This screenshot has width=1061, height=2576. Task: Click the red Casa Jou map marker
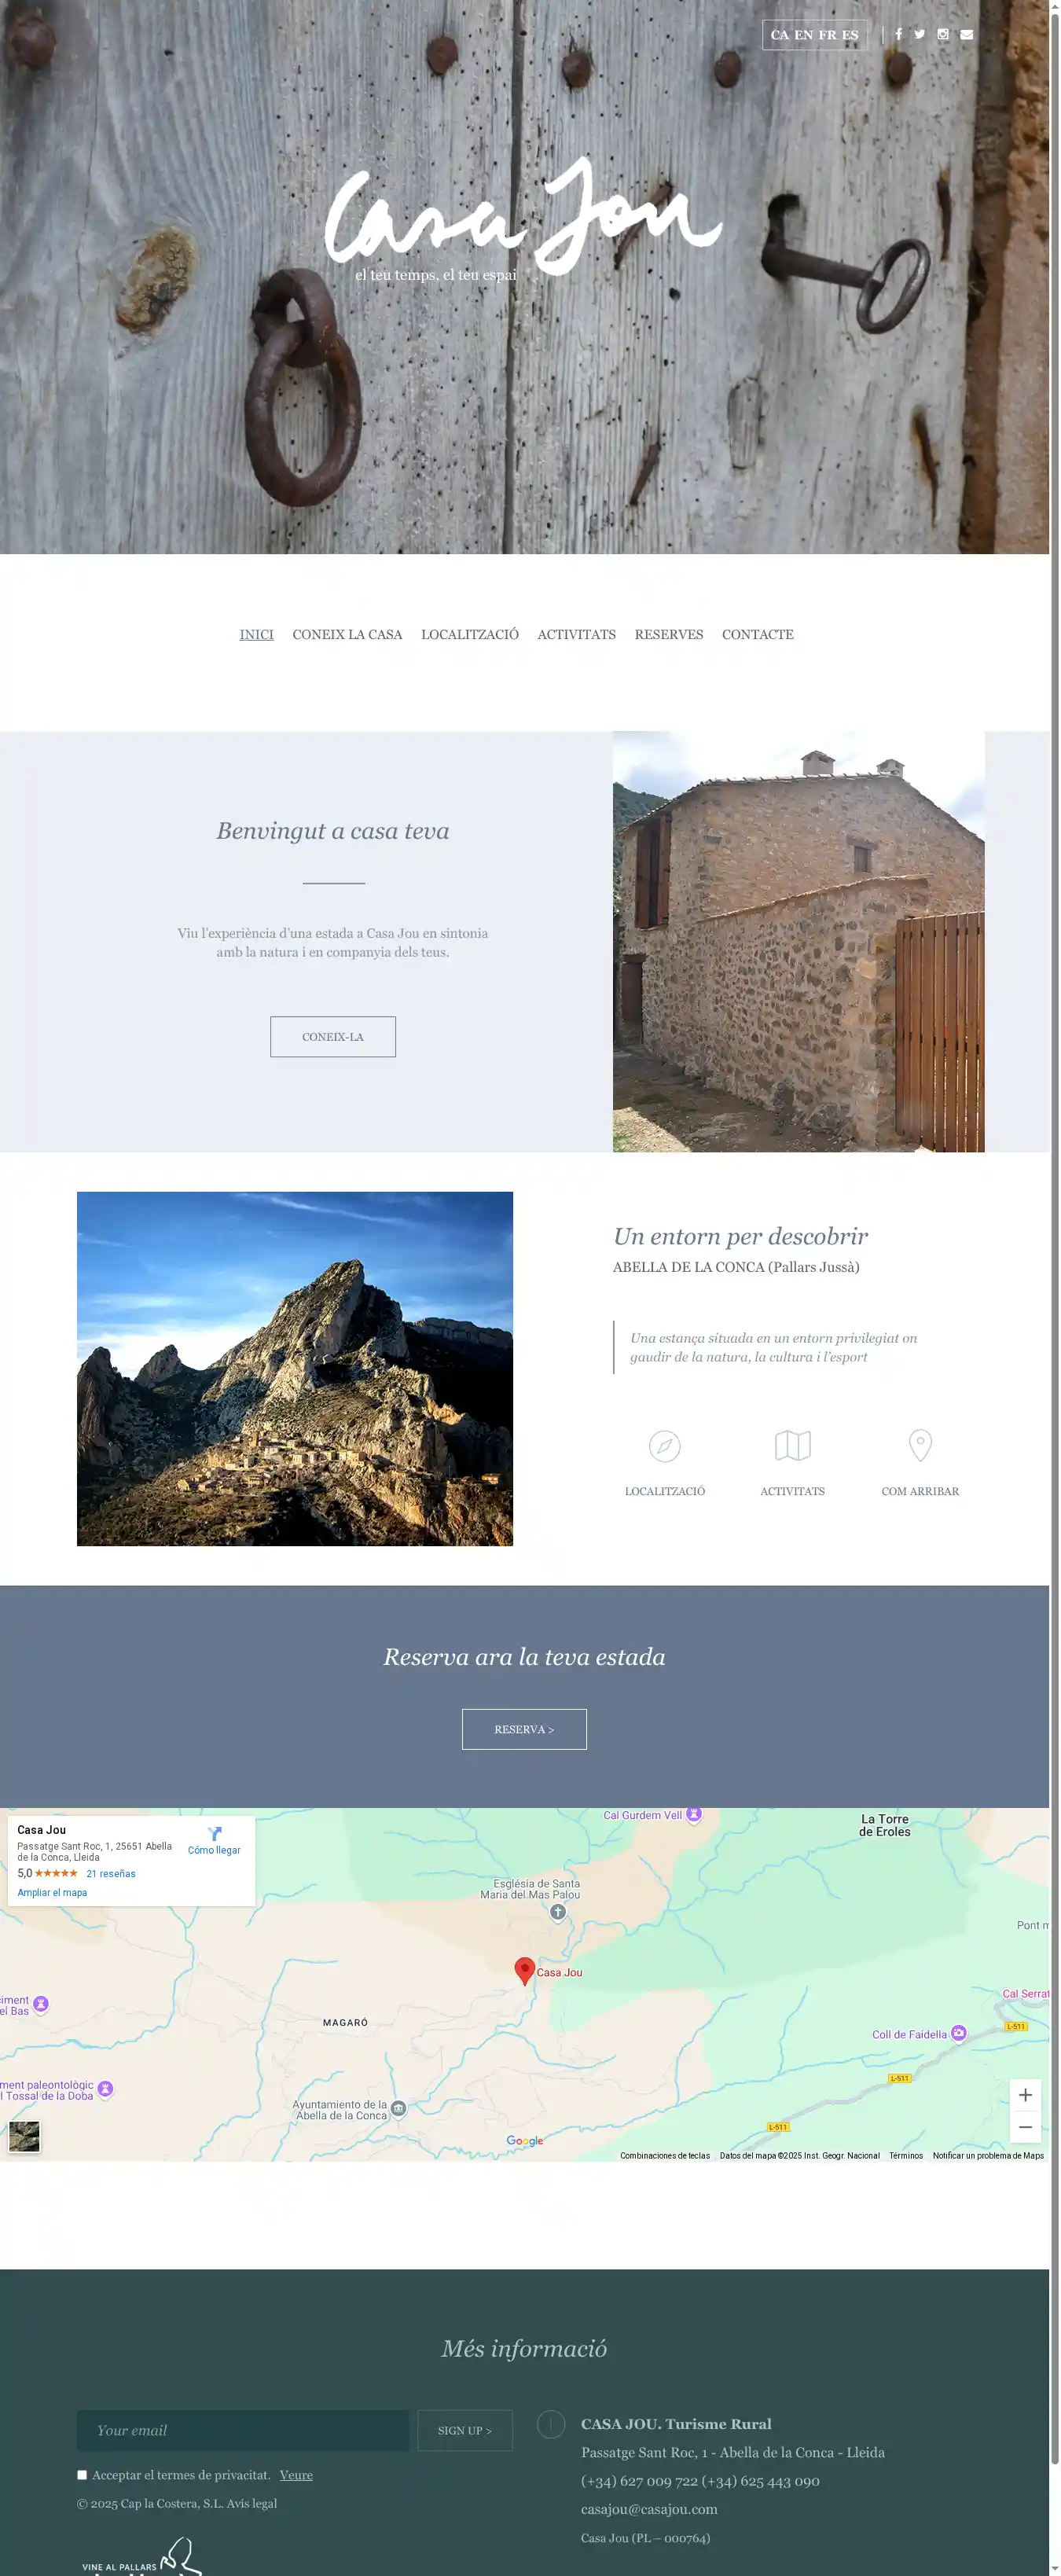pyautogui.click(x=524, y=1970)
